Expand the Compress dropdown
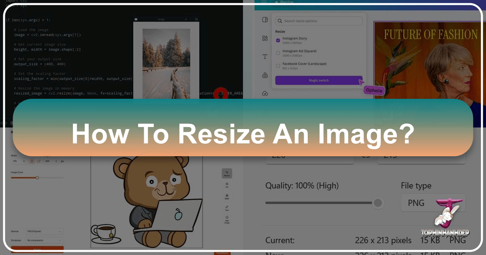Image resolution: width=486 pixels, height=255 pixels. coord(44,240)
